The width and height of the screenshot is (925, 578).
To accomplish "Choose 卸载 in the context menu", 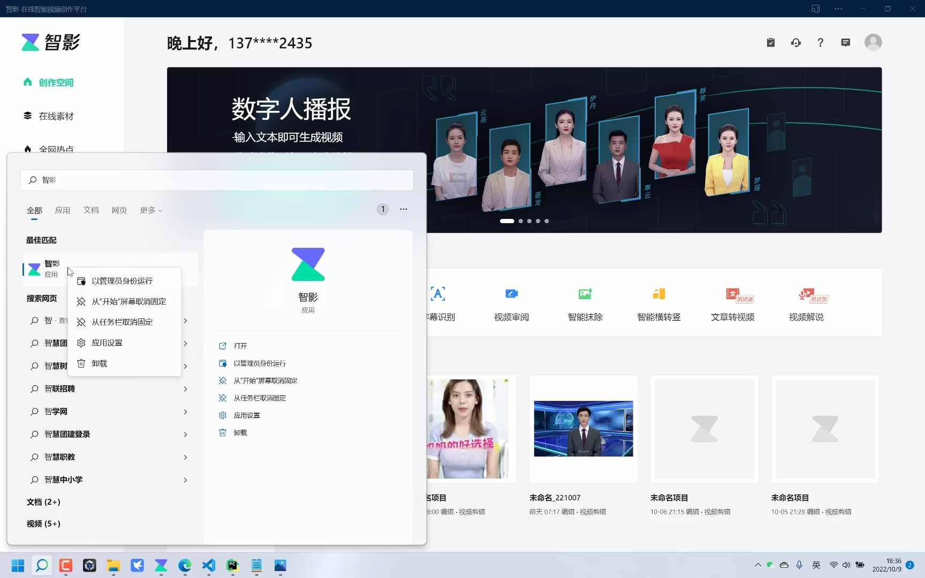I will [x=124, y=363].
